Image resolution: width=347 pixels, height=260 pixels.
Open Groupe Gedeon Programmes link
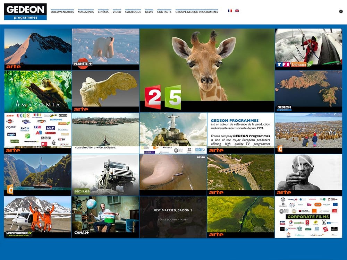coord(197,12)
